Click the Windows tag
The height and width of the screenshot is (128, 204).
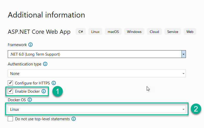(134, 31)
